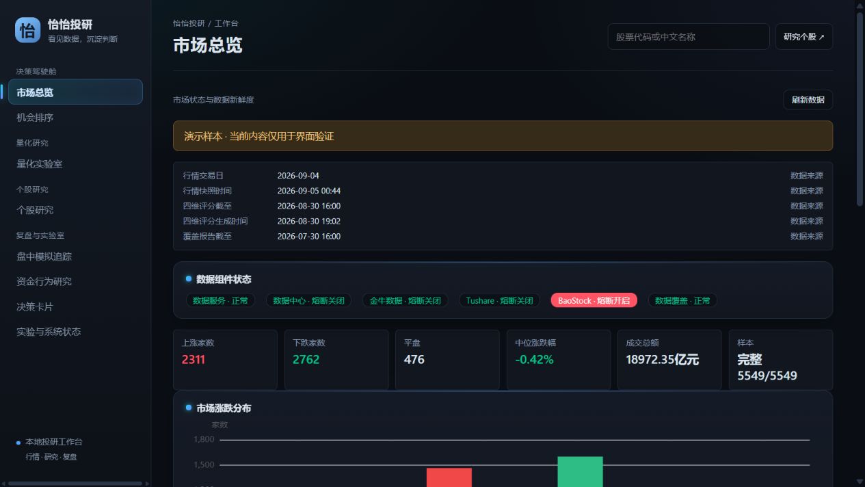Click the red BaoStock · 熔断开启 chip

tap(594, 300)
